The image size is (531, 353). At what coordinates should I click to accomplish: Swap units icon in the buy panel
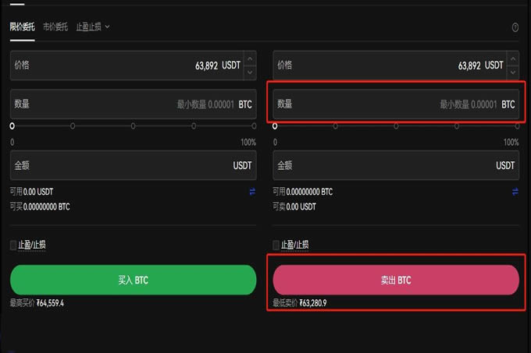(x=252, y=192)
